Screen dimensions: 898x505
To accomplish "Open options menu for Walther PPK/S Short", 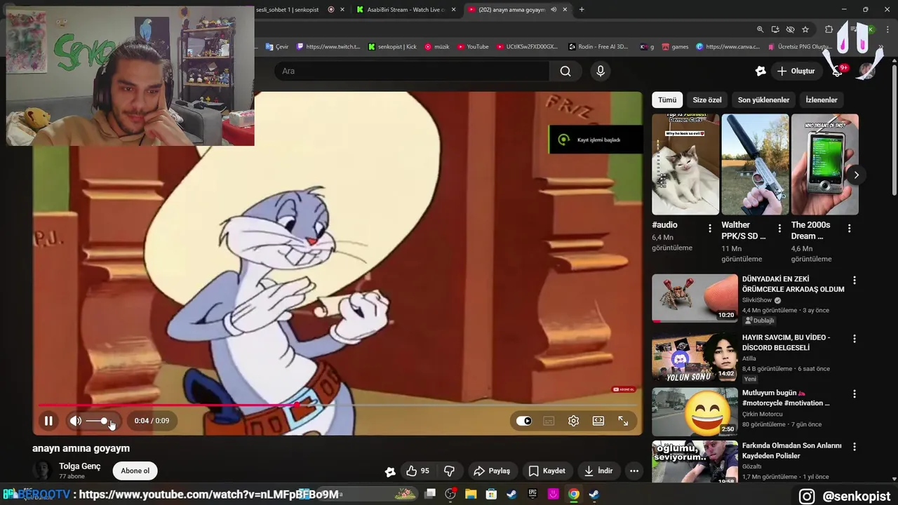I will tap(779, 229).
